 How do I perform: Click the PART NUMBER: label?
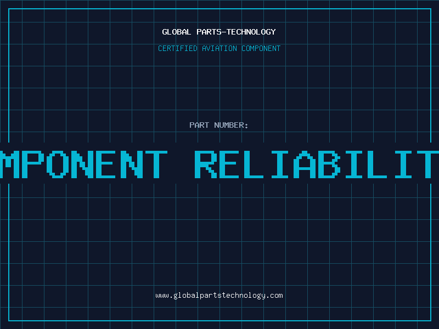pyautogui.click(x=218, y=125)
